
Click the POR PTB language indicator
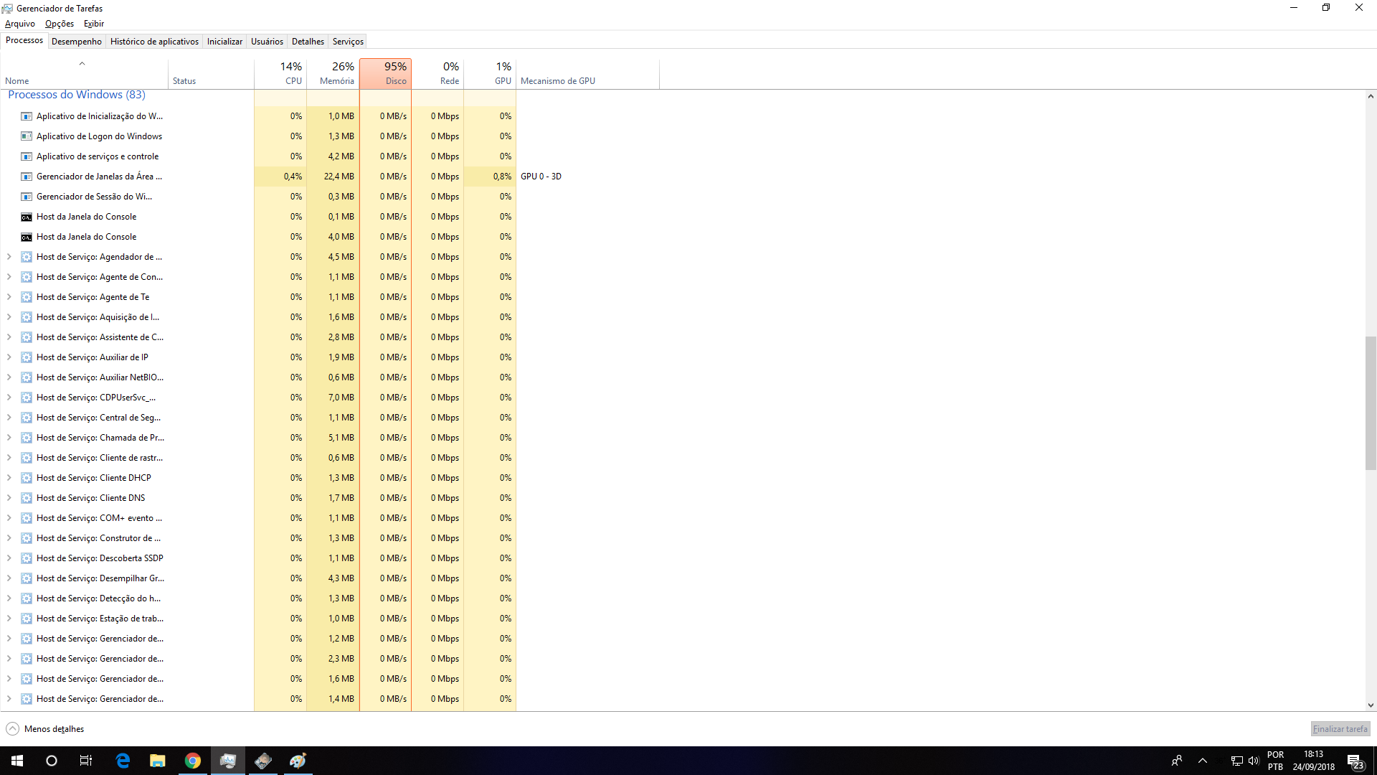click(1275, 761)
